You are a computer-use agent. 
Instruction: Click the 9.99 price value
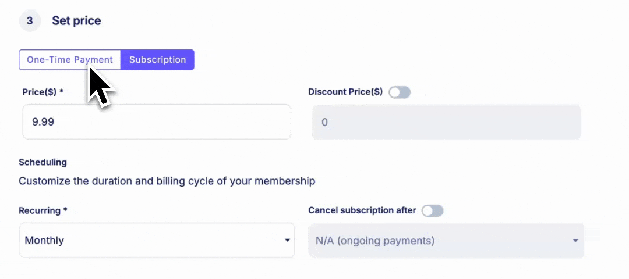43,122
